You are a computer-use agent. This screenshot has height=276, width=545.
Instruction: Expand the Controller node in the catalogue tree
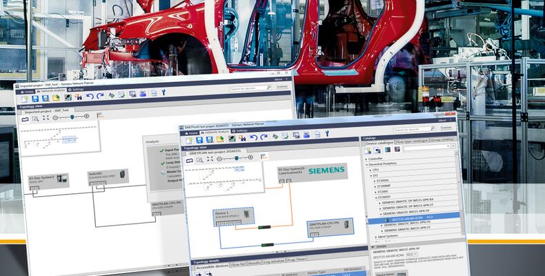tap(366, 159)
